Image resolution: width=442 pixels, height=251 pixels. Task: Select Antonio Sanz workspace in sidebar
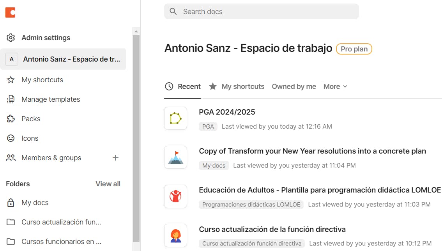[x=63, y=59]
